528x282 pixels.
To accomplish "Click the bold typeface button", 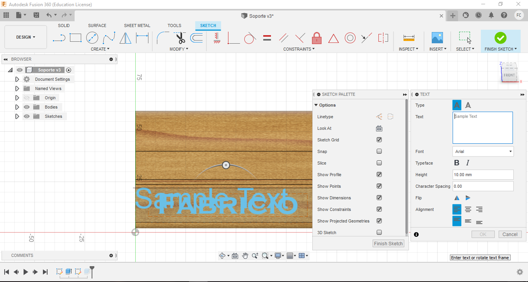I will [x=456, y=163].
